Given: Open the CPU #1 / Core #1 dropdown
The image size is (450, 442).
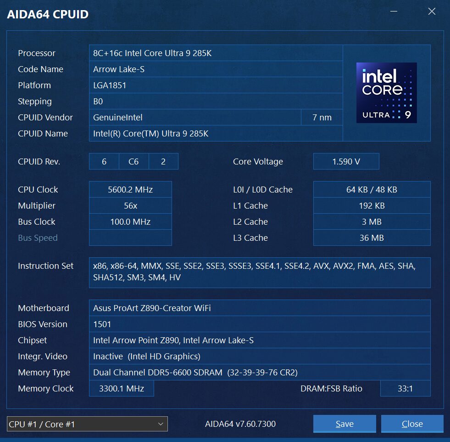Looking at the screenshot, I should point(87,424).
